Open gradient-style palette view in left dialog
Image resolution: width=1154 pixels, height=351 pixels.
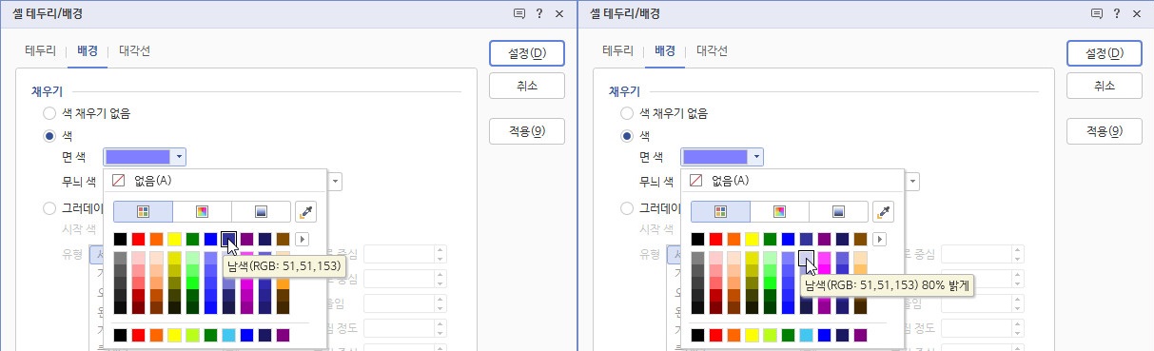(261, 211)
